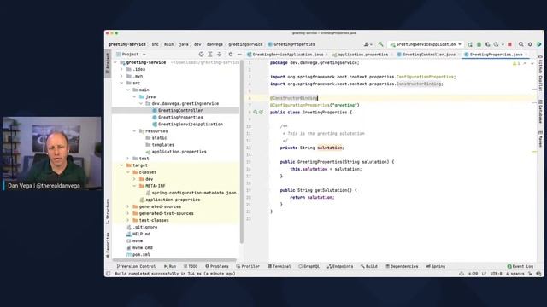Open the Version Control tool window

pyautogui.click(x=136, y=266)
